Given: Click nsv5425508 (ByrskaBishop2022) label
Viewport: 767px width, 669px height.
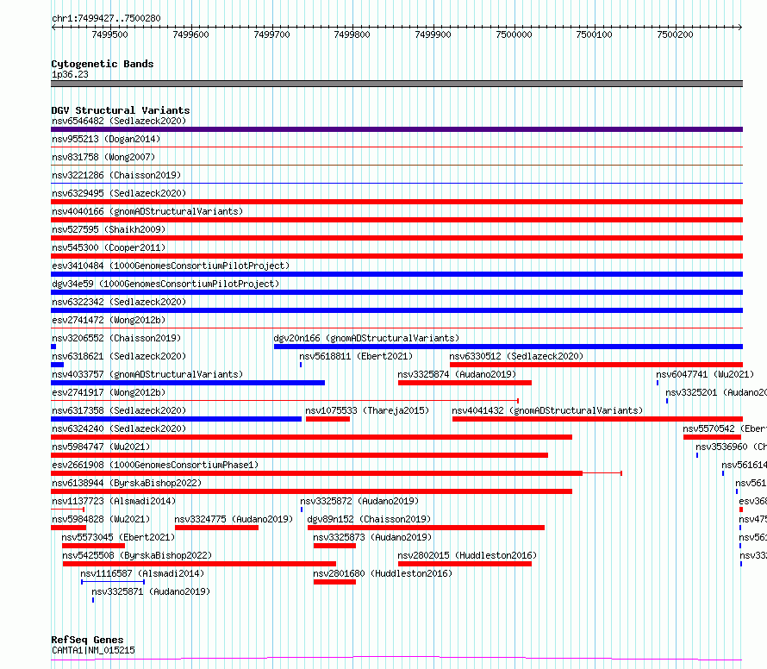Looking at the screenshot, I should click(x=137, y=555).
